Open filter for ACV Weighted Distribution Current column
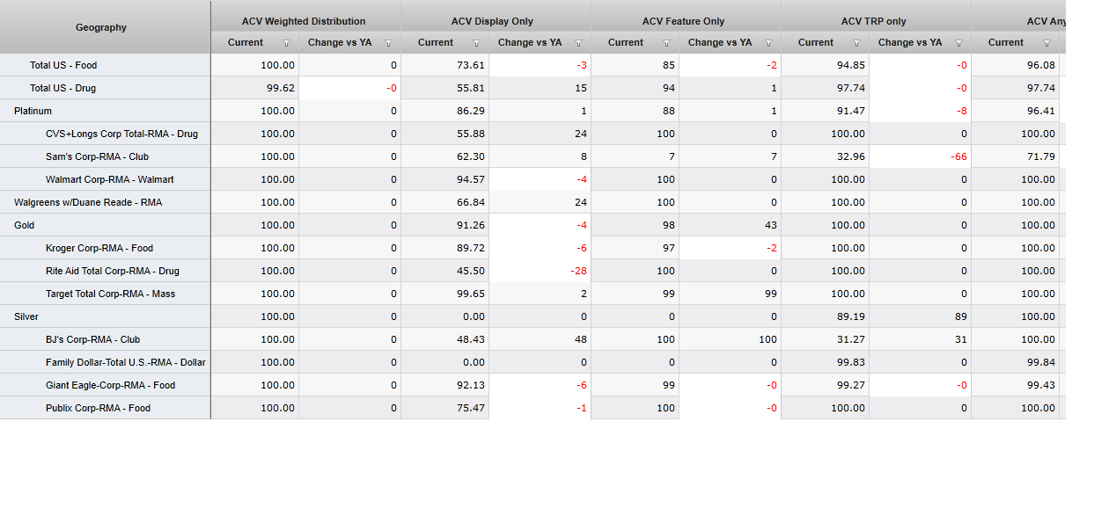1116x516 pixels. [286, 43]
